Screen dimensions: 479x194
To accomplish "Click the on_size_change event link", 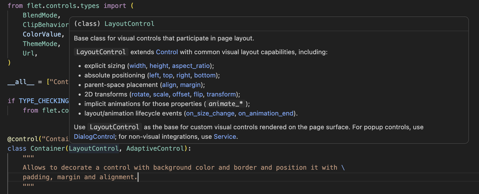I will coord(210,113).
